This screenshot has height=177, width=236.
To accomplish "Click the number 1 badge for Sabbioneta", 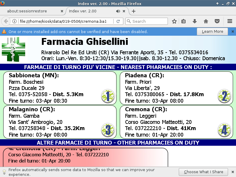I will (108, 96).
